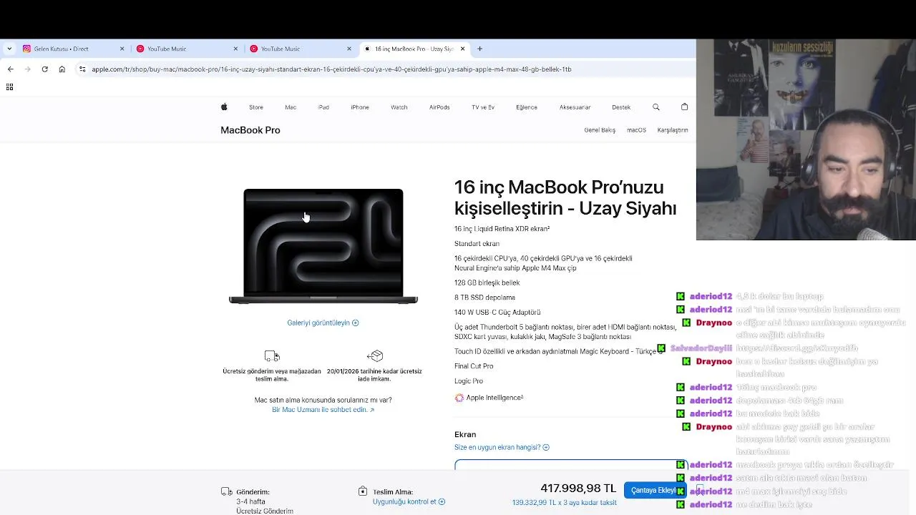Open the Eğlence menu item
This screenshot has height=515, width=916.
527,107
